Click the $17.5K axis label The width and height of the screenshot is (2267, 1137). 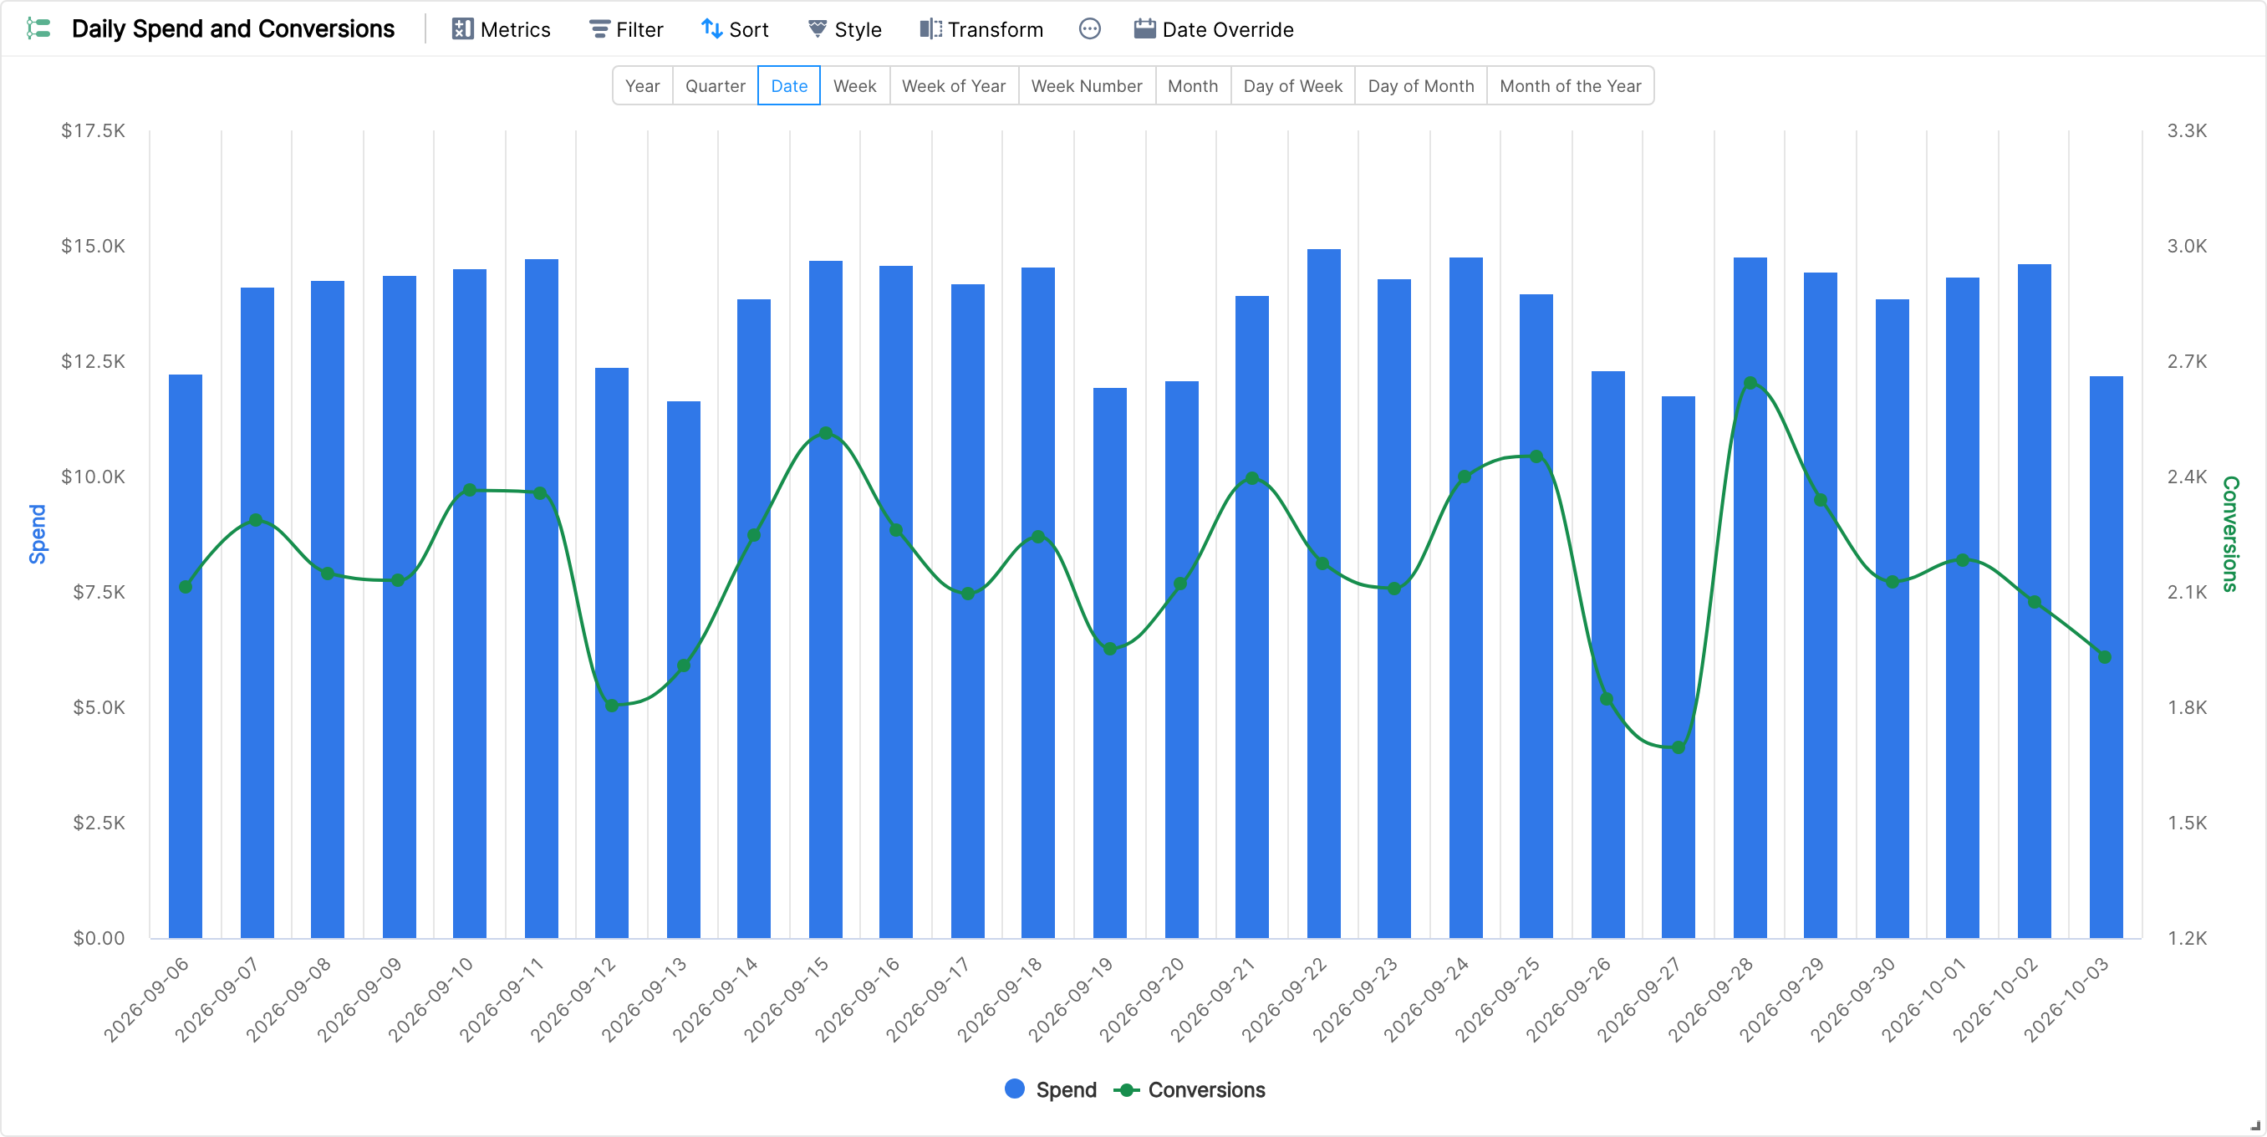[x=93, y=130]
